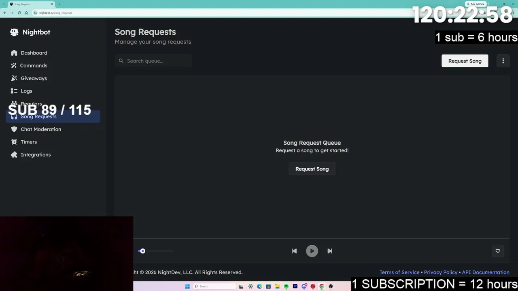Open the black app icon left of Settings in taskbar
This screenshot has height=291, width=518.
coord(241,286)
